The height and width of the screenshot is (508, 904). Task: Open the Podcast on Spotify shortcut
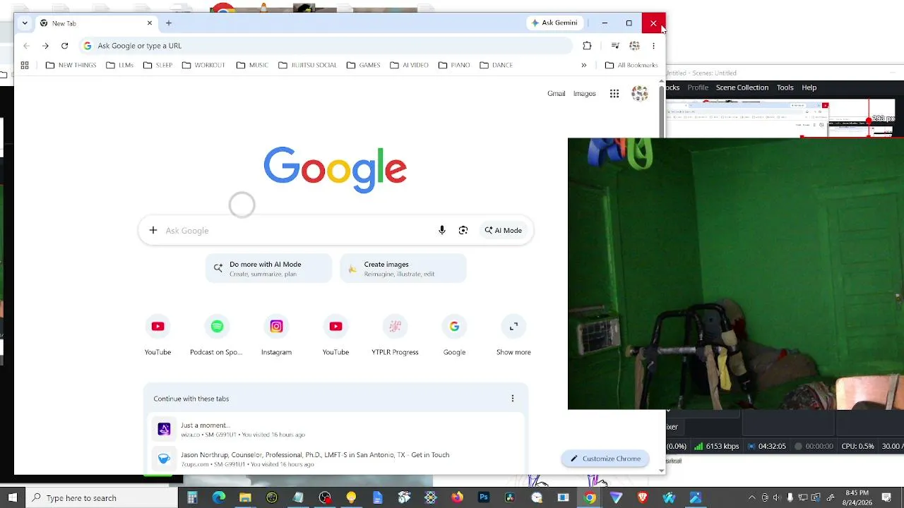(217, 336)
